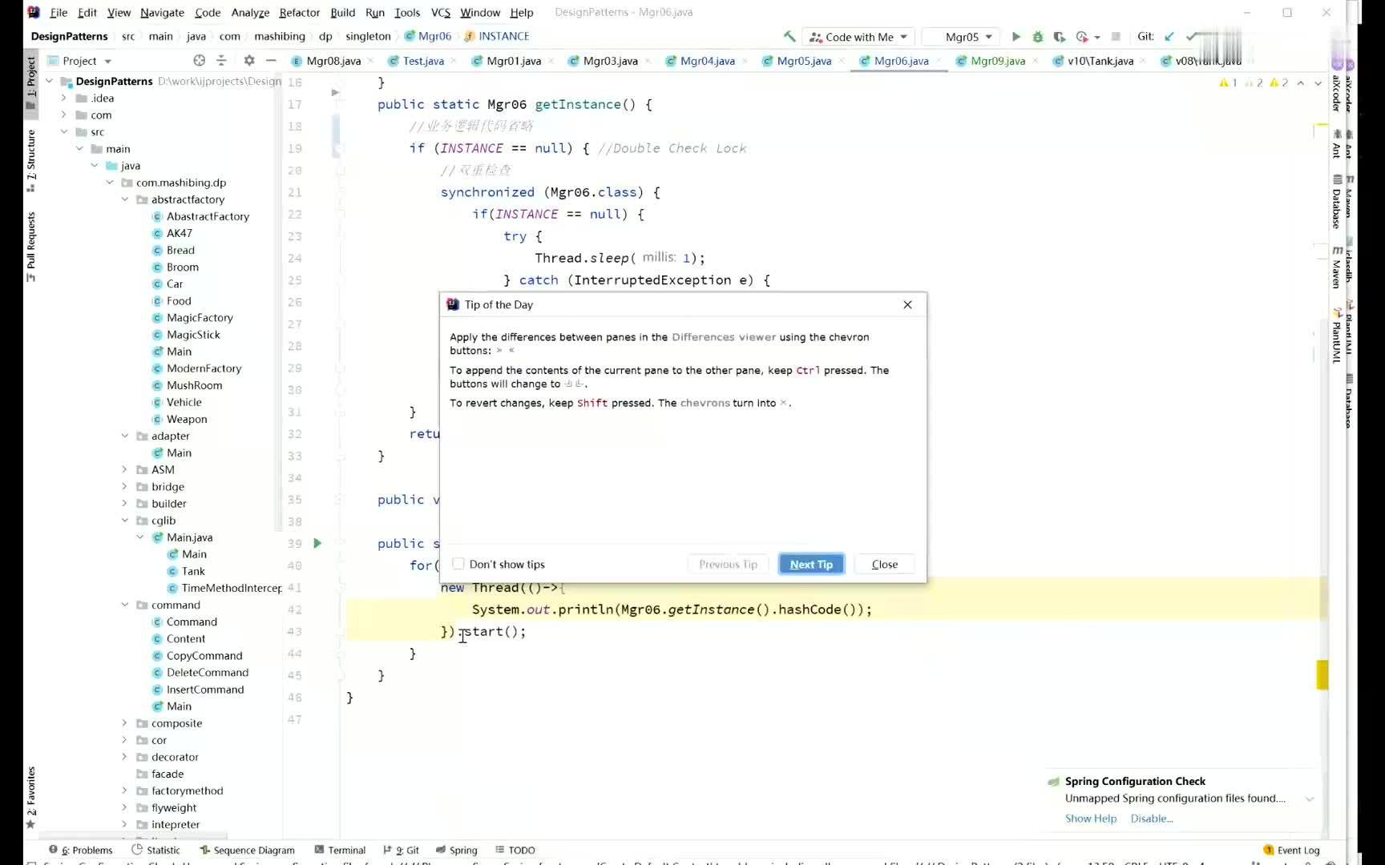This screenshot has width=1385, height=865.
Task: Click the yellow warning marker in error stripe
Action: [1322, 674]
